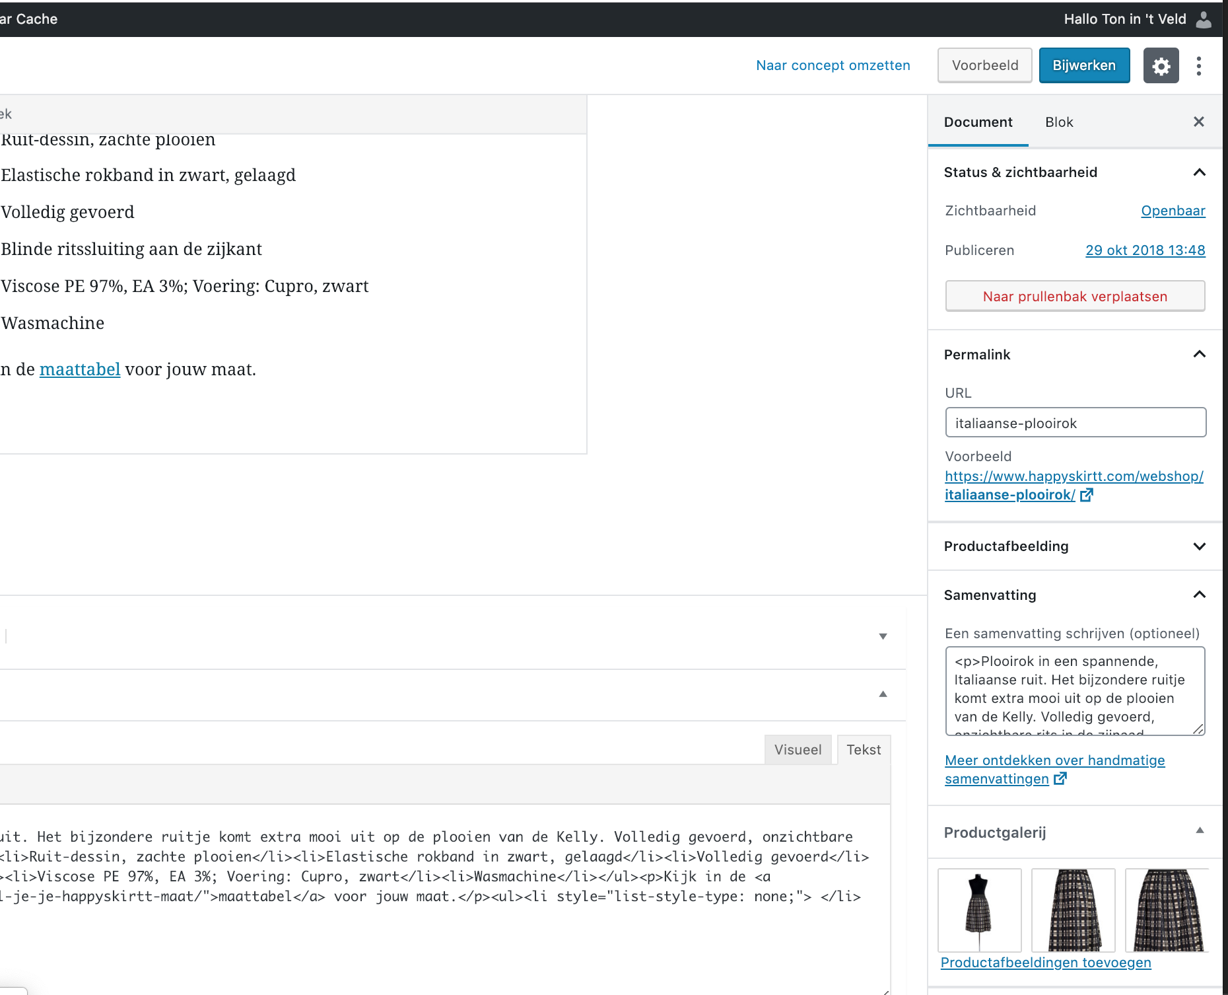This screenshot has width=1228, height=995.
Task: Collapse the Samenvatting section
Action: point(1200,595)
